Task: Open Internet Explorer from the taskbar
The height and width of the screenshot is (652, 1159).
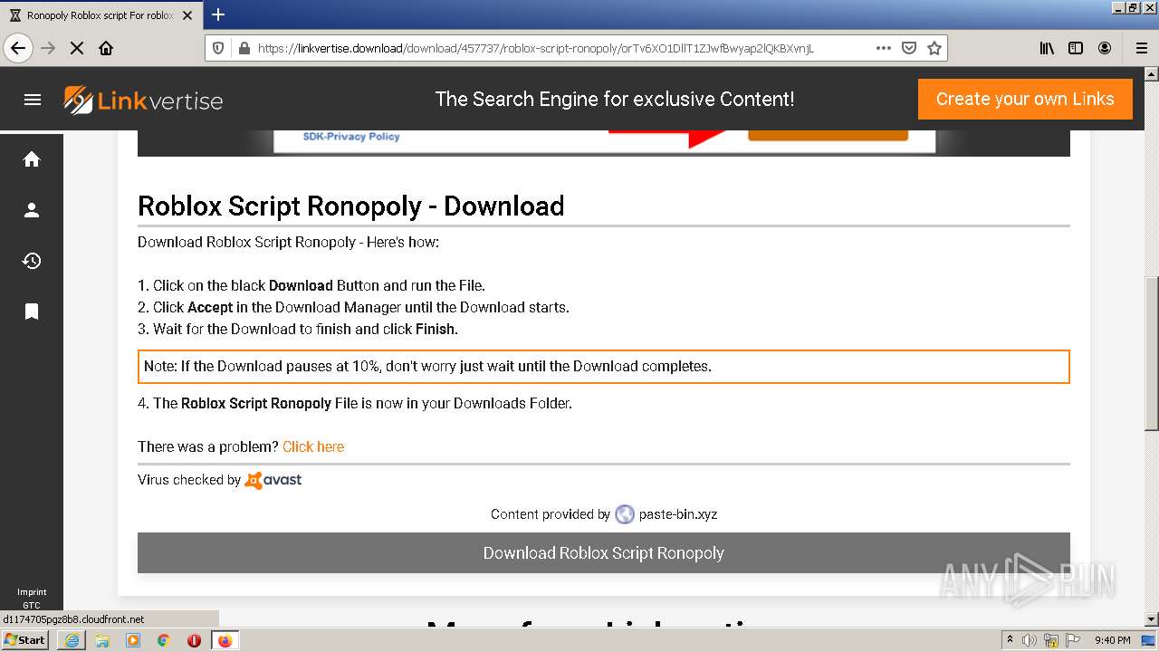Action: tap(72, 640)
